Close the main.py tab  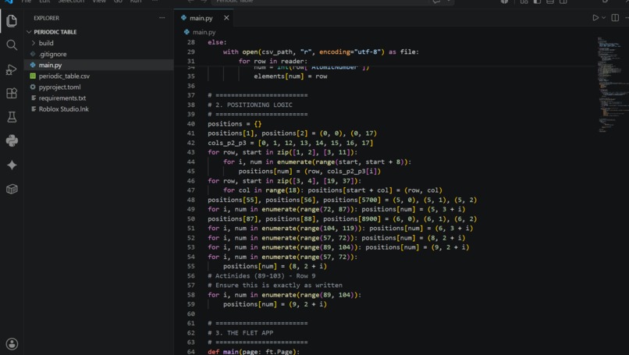[x=226, y=18]
